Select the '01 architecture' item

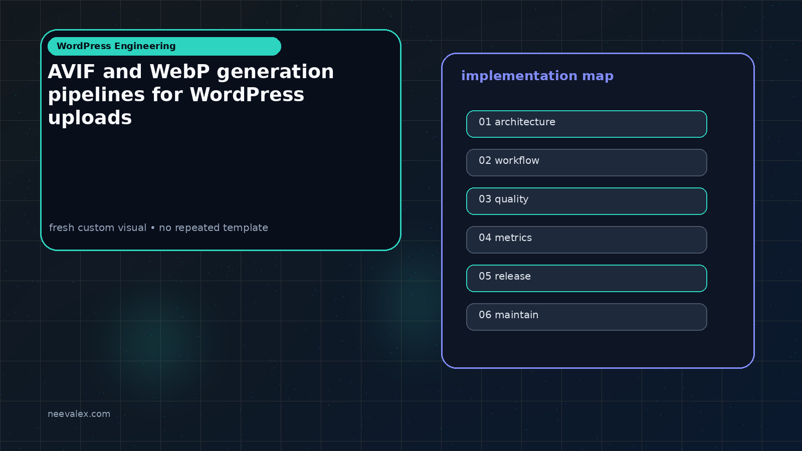586,124
